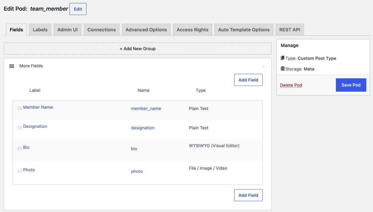
Task: Click the designation field name
Action: coord(143,128)
